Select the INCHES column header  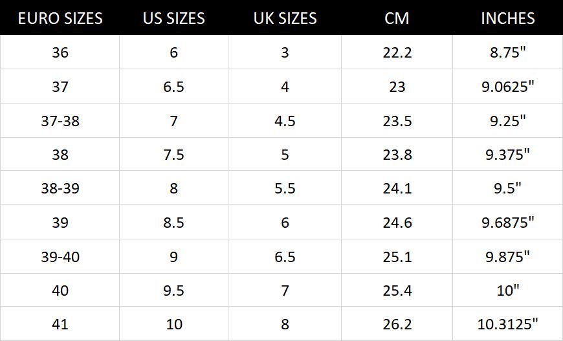pyautogui.click(x=507, y=18)
